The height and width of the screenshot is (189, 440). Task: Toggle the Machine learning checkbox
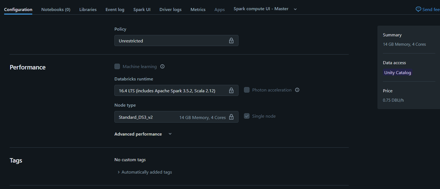click(x=117, y=66)
